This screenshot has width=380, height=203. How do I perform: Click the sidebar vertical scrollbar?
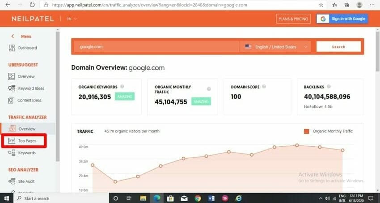point(58,97)
